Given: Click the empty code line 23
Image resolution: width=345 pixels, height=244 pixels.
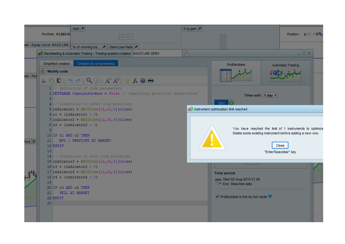Looking at the screenshot, I should (x=130, y=203).
